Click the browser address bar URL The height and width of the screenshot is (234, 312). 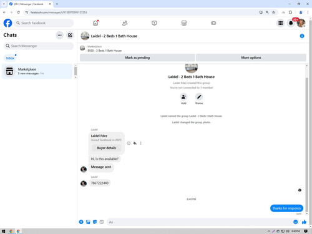pyautogui.click(x=59, y=12)
